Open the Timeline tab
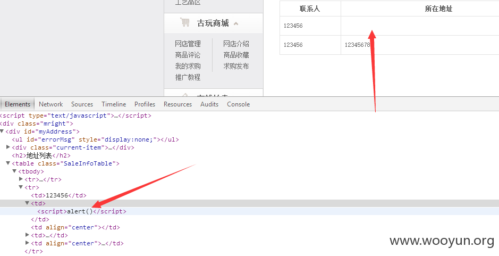Screen dimensions: 499x256 114,104
